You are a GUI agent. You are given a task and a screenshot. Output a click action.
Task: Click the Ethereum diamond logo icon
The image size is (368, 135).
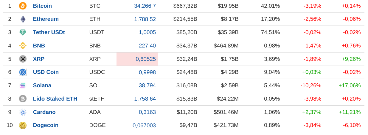[x=23, y=19]
